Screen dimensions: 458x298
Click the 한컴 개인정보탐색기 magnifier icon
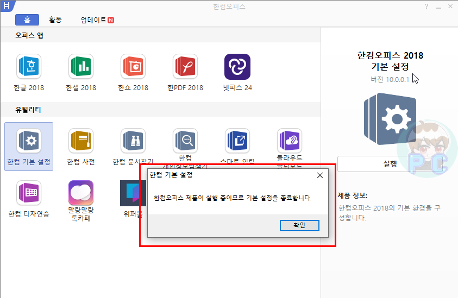click(x=185, y=141)
